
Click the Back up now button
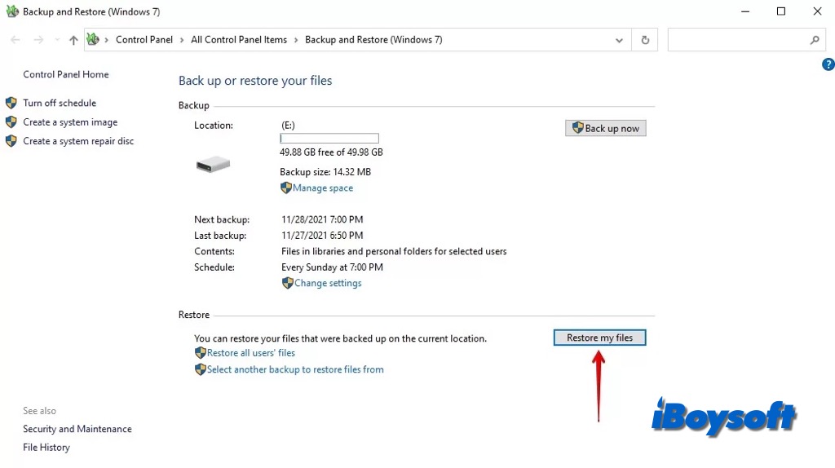point(606,128)
